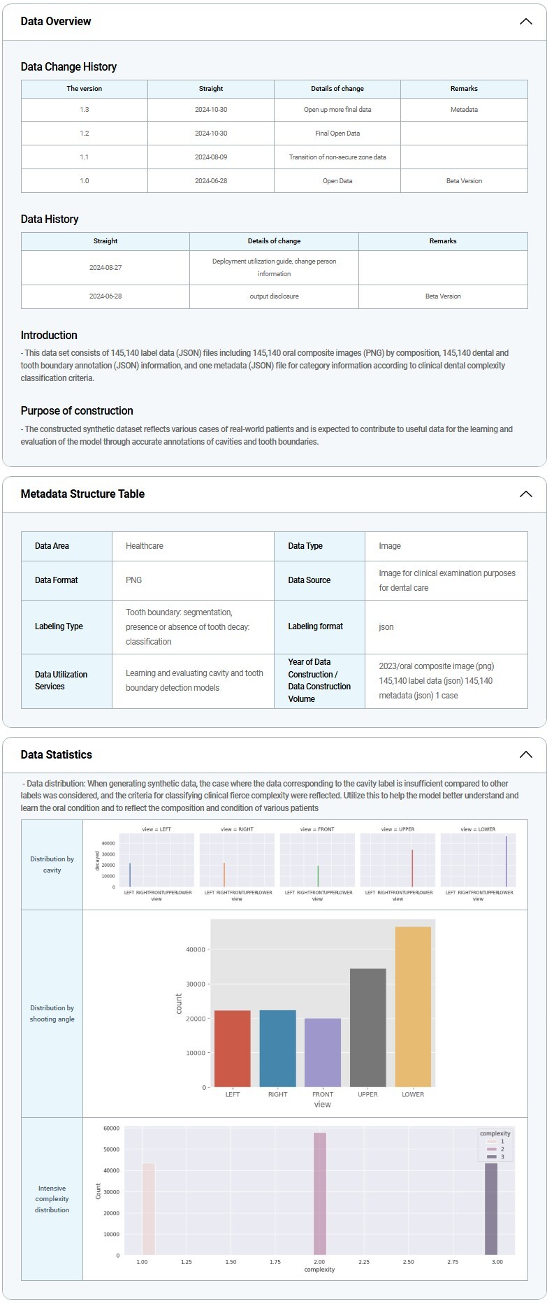Click the 'Distribution by shooting angle' row label
The image size is (554, 1306).
[52, 1014]
